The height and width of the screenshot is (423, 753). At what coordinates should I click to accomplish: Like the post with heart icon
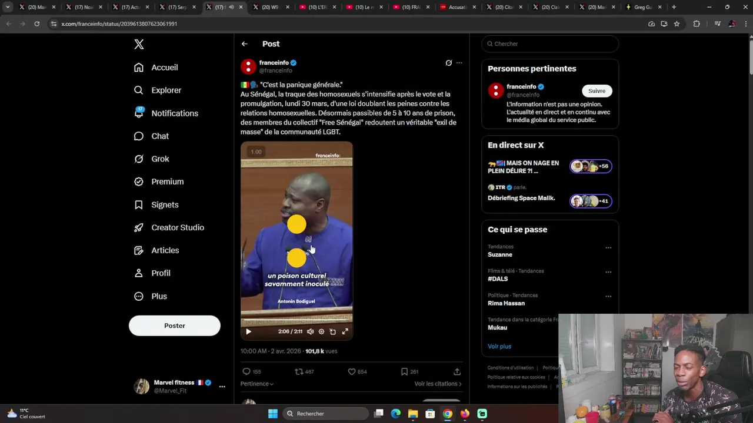352,371
